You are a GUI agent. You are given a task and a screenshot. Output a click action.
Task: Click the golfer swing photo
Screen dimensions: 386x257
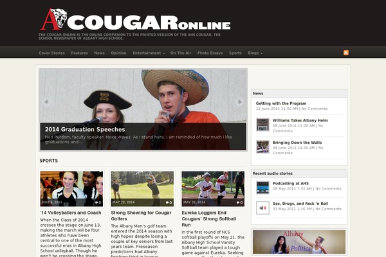(x=142, y=189)
